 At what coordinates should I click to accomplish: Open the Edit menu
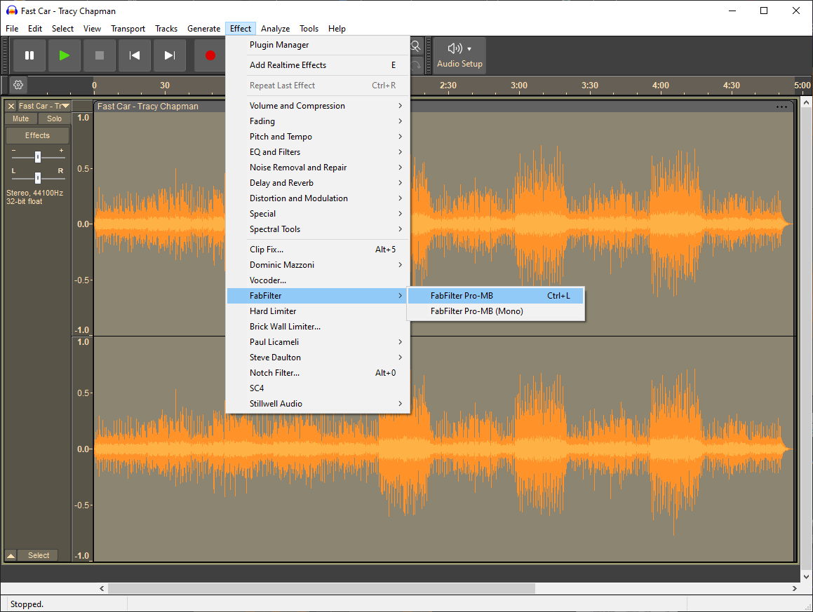[35, 29]
